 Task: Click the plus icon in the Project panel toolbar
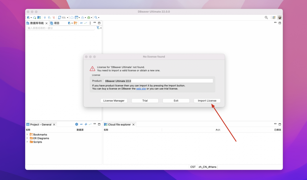[86, 124]
